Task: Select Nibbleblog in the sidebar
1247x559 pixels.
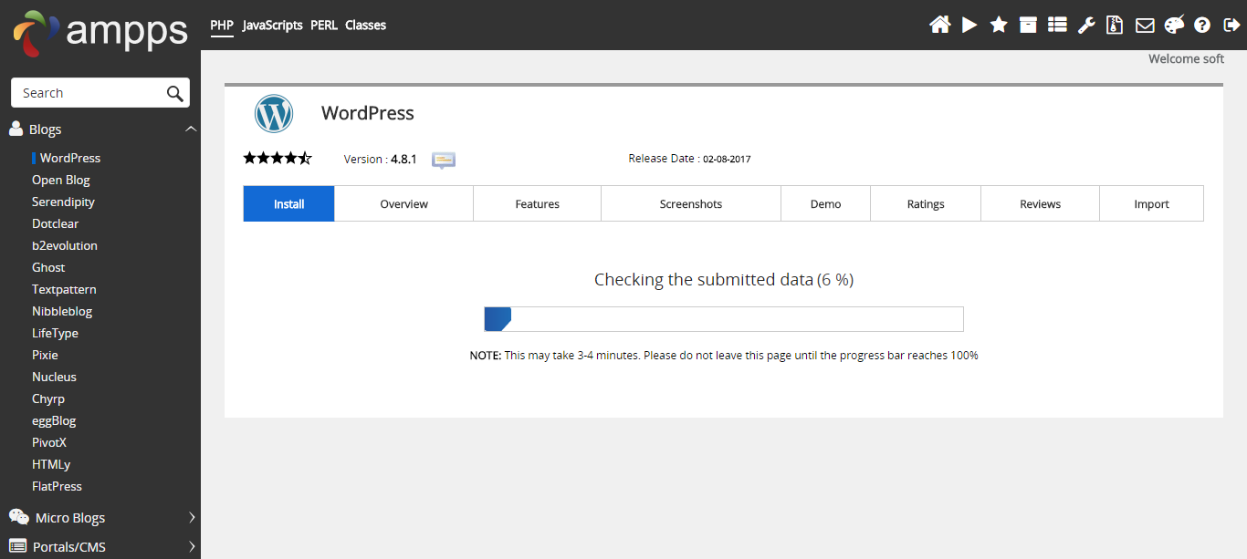Action: click(62, 311)
